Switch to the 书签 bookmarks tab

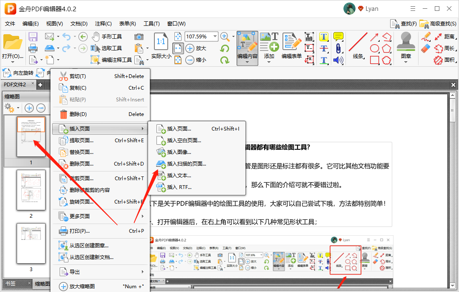(x=11, y=284)
